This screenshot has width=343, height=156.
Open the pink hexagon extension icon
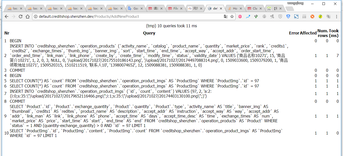(240, 16)
